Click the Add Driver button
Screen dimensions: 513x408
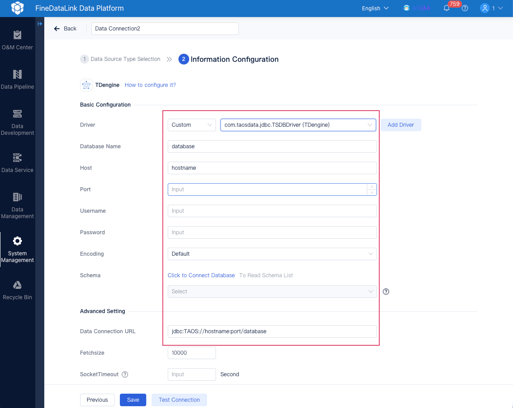401,125
